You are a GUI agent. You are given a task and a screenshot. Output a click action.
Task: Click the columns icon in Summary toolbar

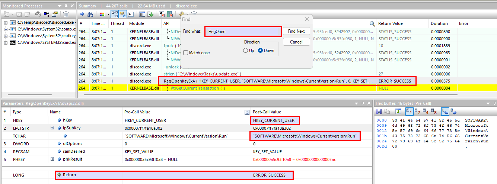click(x=142, y=14)
